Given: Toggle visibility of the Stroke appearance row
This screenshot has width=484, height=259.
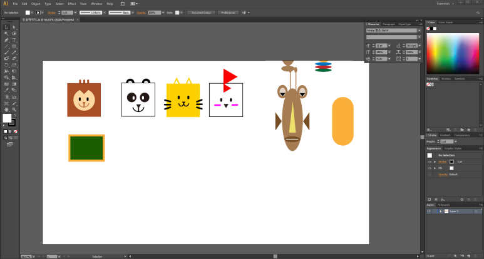Looking at the screenshot, I should coord(430,162).
